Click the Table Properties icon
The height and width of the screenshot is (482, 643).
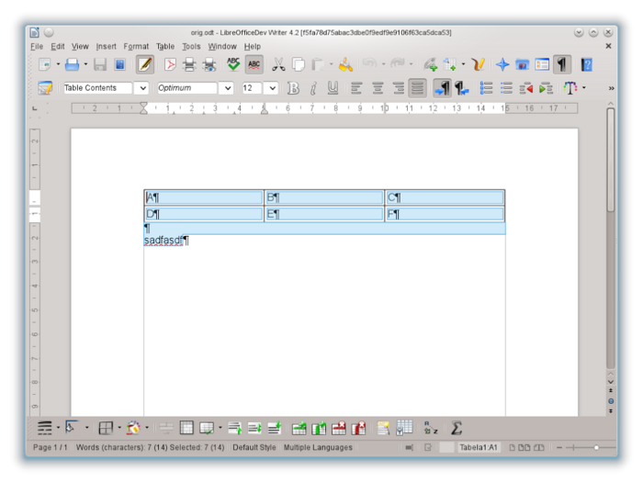pos(404,428)
